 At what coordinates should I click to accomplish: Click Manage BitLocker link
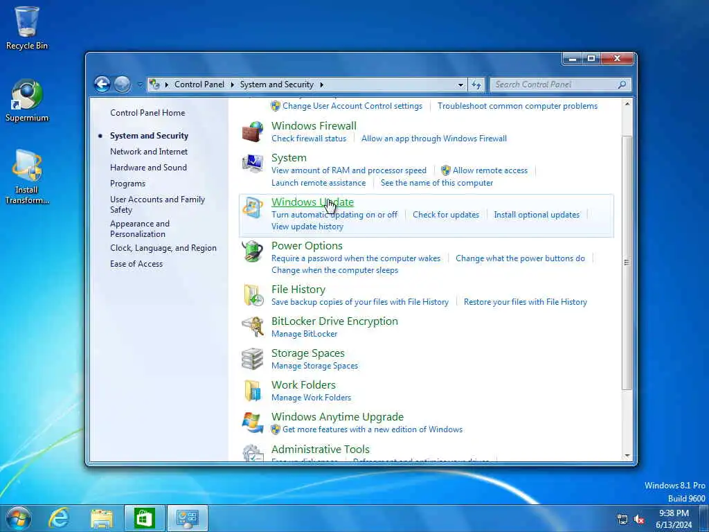click(x=305, y=334)
